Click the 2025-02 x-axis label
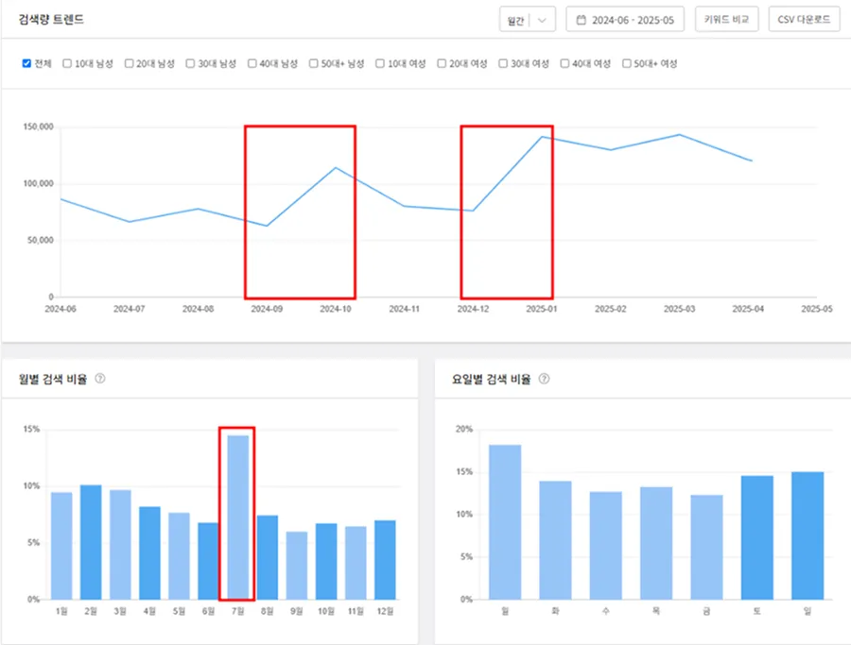The width and height of the screenshot is (851, 645). 611,309
